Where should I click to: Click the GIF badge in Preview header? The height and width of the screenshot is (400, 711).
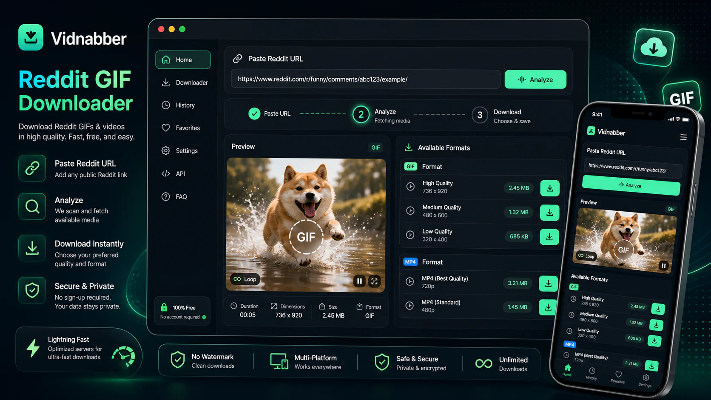[375, 148]
